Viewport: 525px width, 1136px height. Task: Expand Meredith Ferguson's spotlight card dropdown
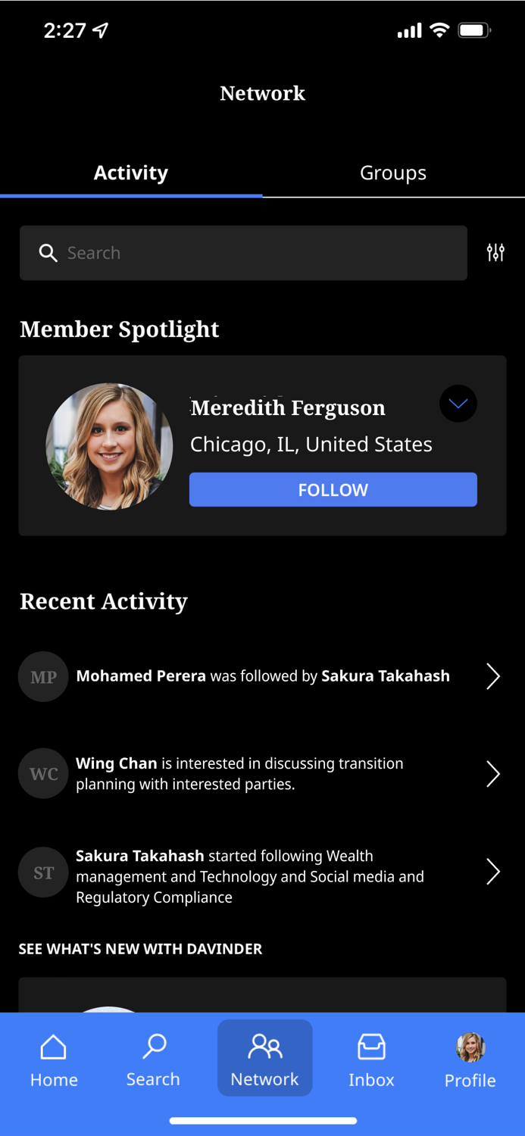(x=458, y=404)
